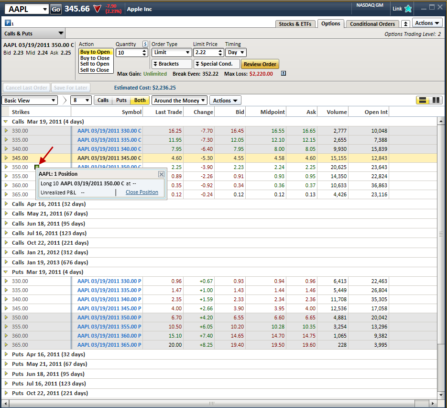Image resolution: width=447 pixels, height=408 pixels.
Task: Click the Close Position link
Action: tap(142, 192)
